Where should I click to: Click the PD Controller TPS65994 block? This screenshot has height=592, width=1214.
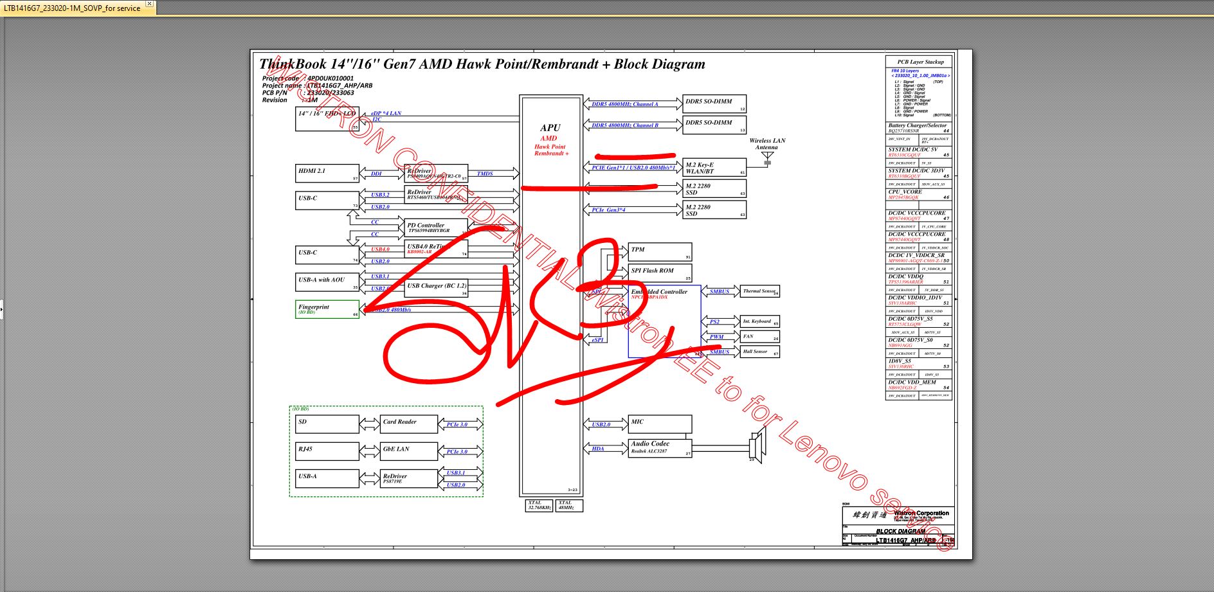click(x=436, y=228)
